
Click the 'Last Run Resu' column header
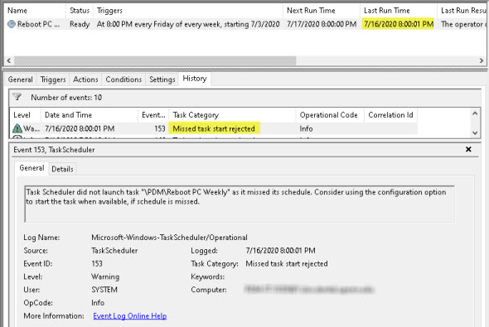463,11
